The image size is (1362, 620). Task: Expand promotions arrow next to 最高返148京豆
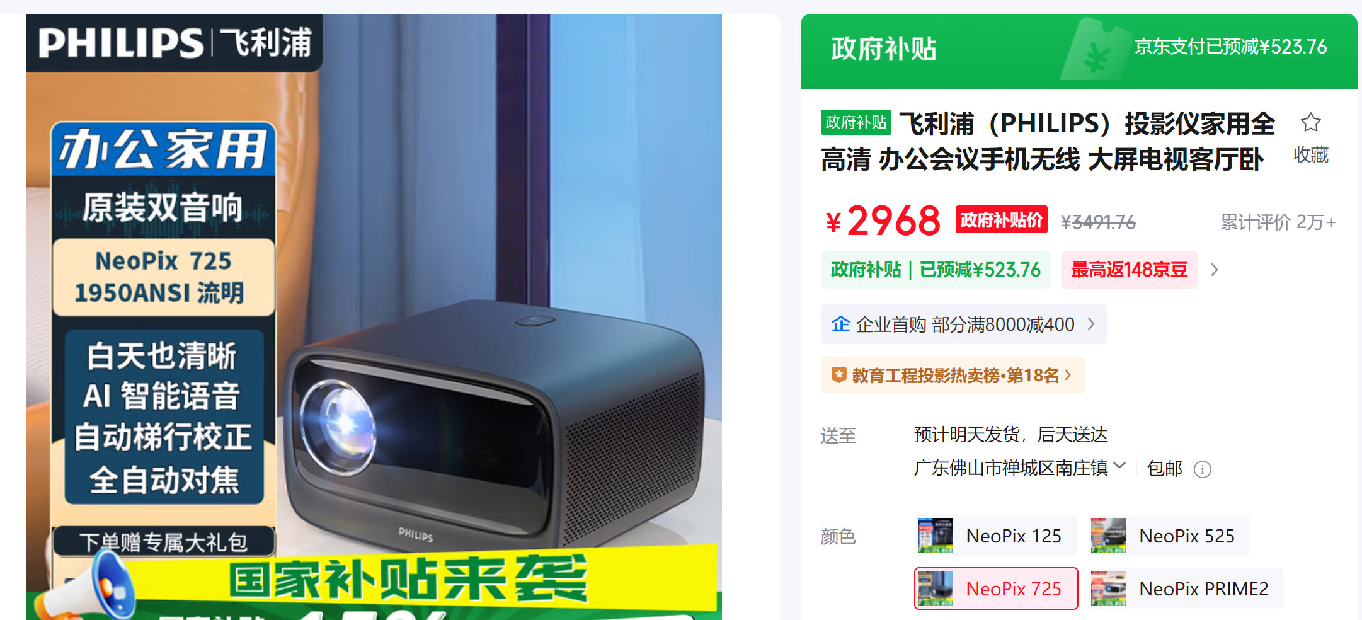[x=1215, y=270]
